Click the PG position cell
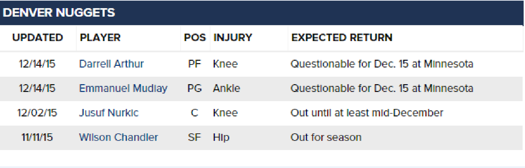Image resolution: width=525 pixels, height=168 pixels. (194, 89)
